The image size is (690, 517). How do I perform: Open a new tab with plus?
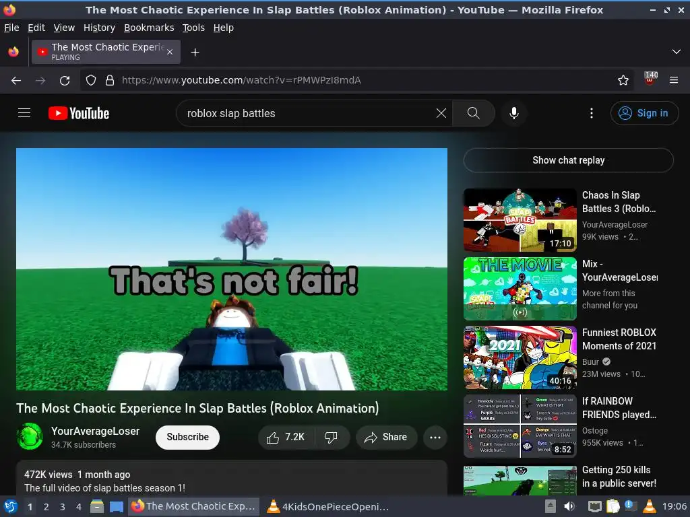point(195,53)
